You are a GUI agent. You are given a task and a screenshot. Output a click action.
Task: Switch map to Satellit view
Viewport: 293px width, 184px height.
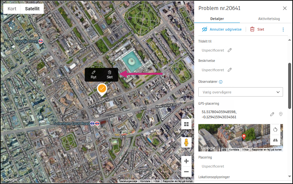[32, 9]
